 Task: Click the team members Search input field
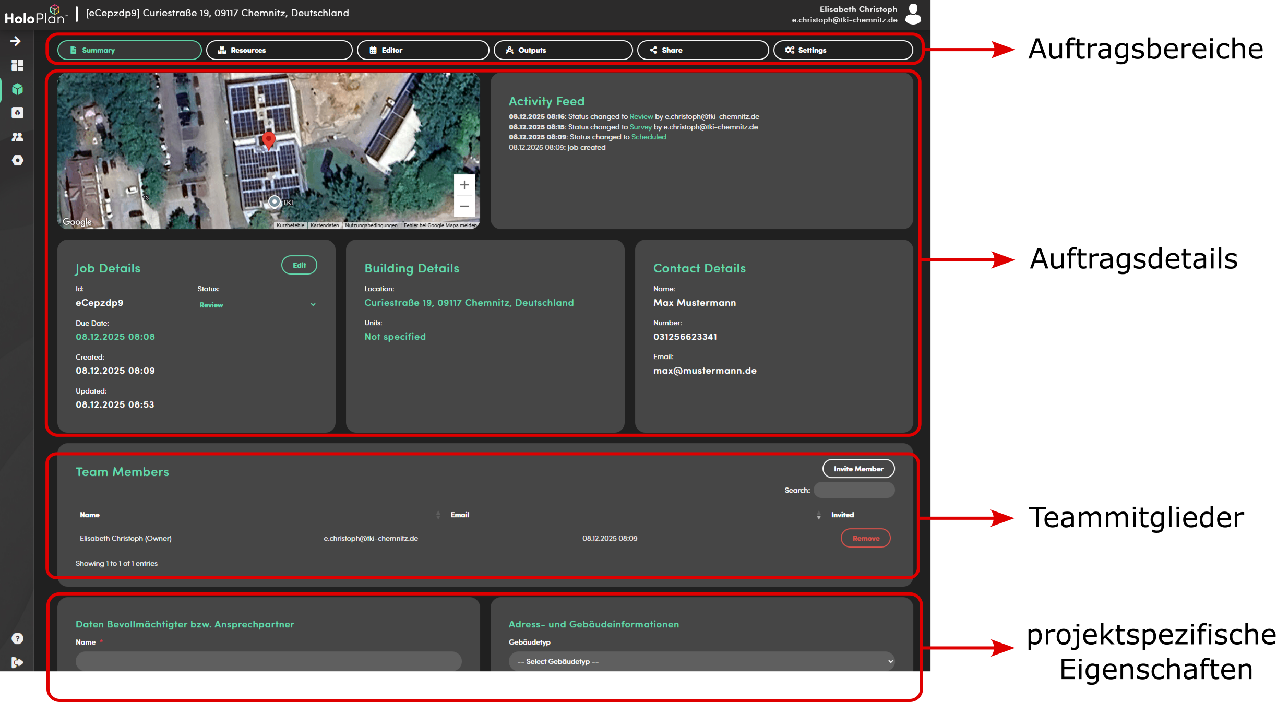tap(854, 490)
